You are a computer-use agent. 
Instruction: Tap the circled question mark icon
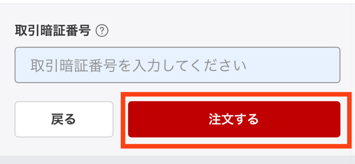click(x=102, y=31)
